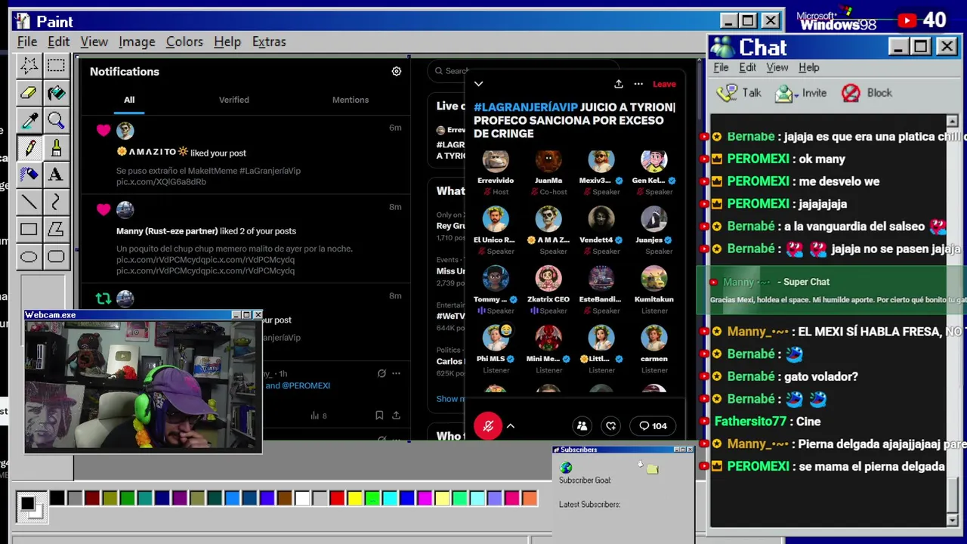
Task: Select the rectangular Select tool in Paint
Action: point(56,66)
